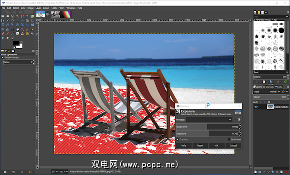The height and width of the screenshot is (175, 290).
Task: Pick the Free Select lasso tool
Action: click(13, 16)
